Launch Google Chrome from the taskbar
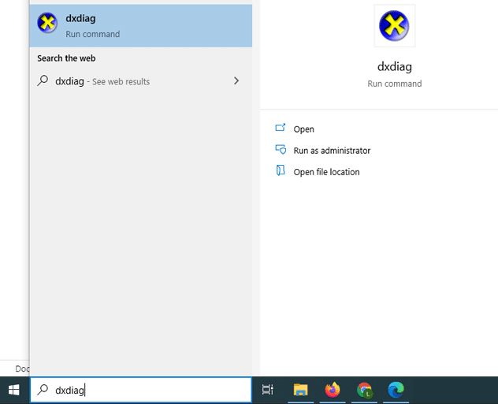 (364, 390)
